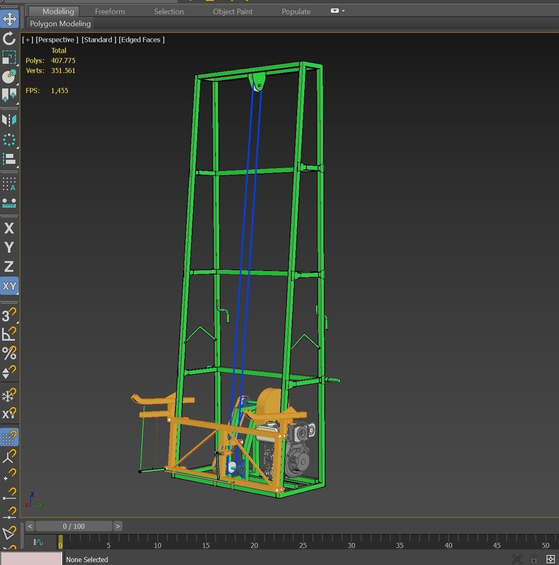Open the Object Paint ribbon tab
The width and height of the screenshot is (559, 565).
click(x=233, y=11)
